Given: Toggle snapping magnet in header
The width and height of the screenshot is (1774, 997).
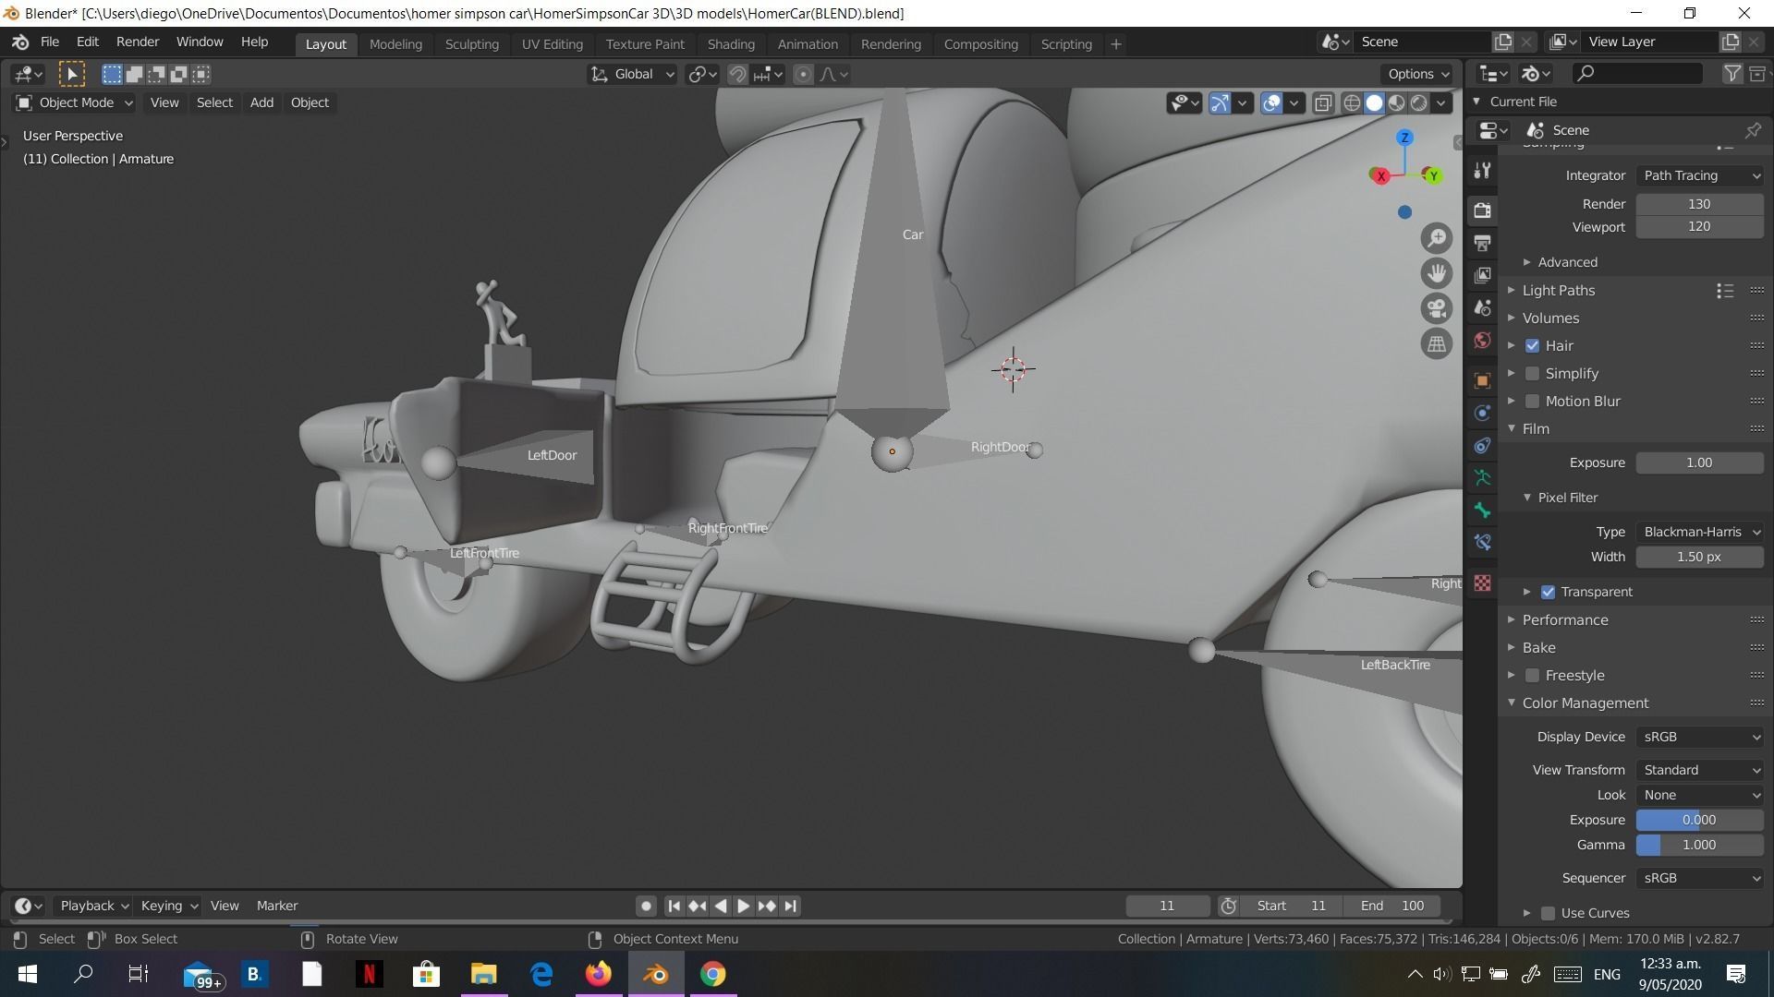Looking at the screenshot, I should pyautogui.click(x=737, y=74).
